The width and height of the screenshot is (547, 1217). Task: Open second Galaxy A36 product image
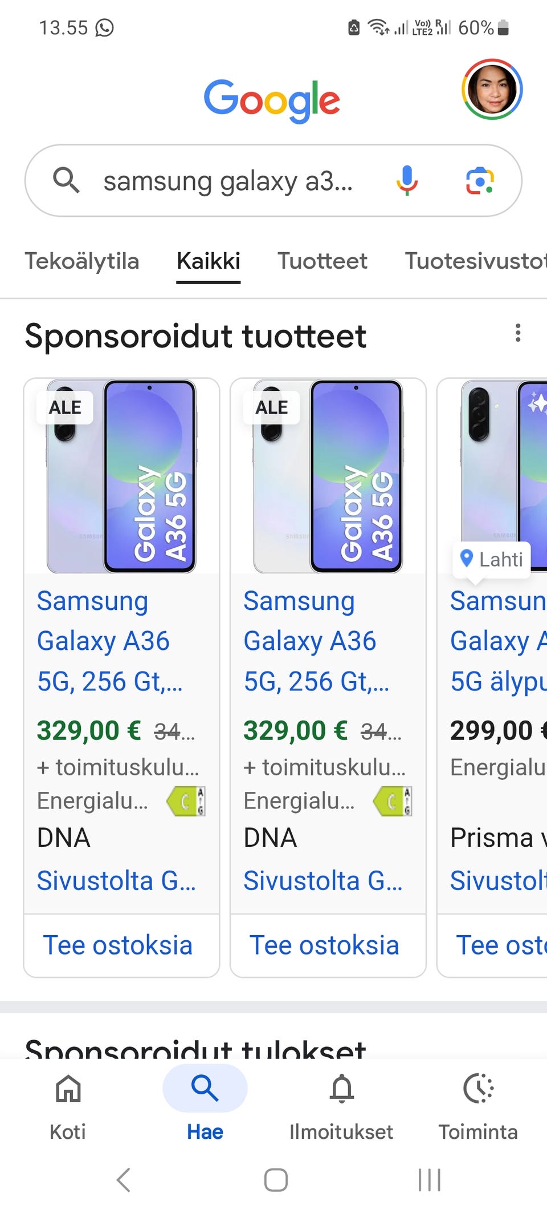coord(328,476)
